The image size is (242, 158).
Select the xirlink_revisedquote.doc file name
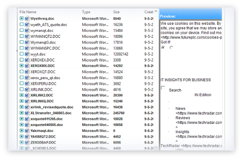[52, 107]
